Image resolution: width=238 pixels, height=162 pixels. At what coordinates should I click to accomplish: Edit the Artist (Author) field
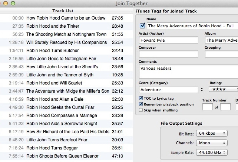tap(169, 40)
